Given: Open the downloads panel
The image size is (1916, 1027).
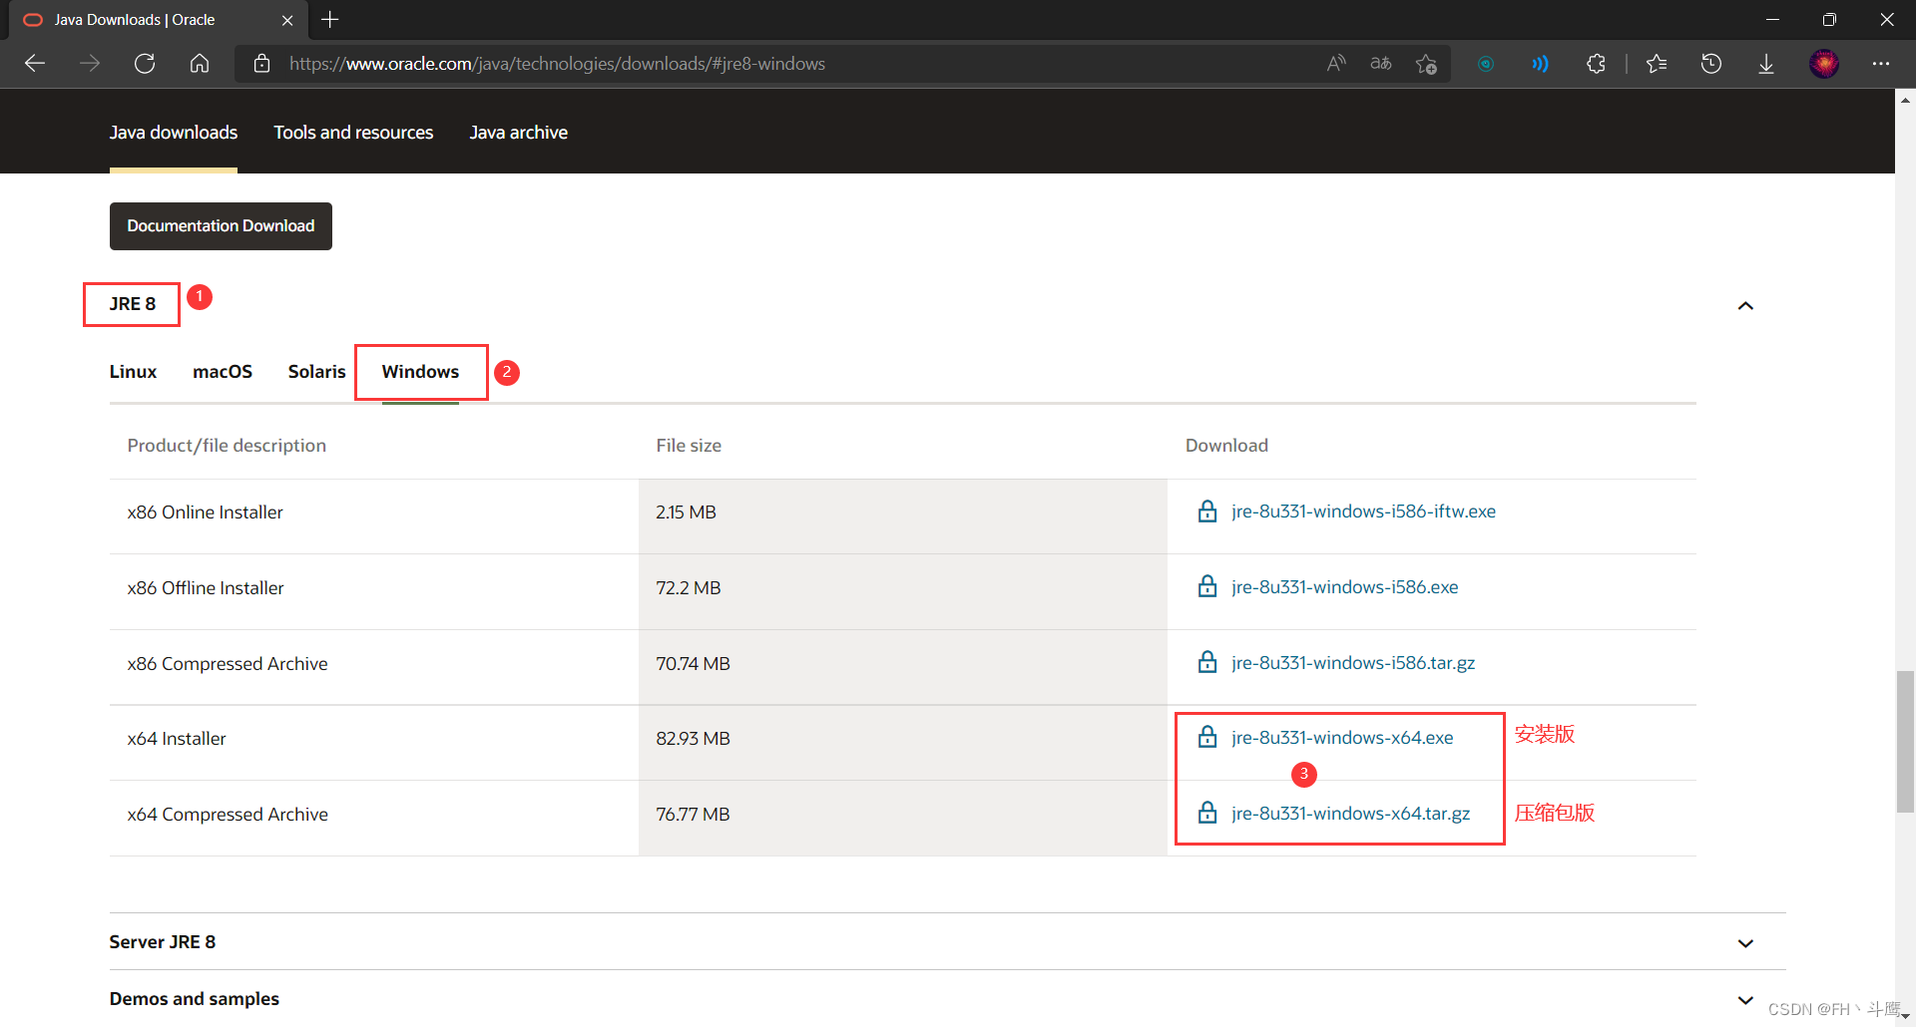Looking at the screenshot, I should pos(1766,64).
